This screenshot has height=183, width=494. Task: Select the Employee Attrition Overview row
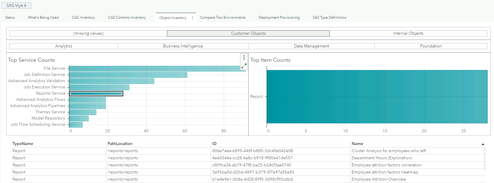[379, 179]
